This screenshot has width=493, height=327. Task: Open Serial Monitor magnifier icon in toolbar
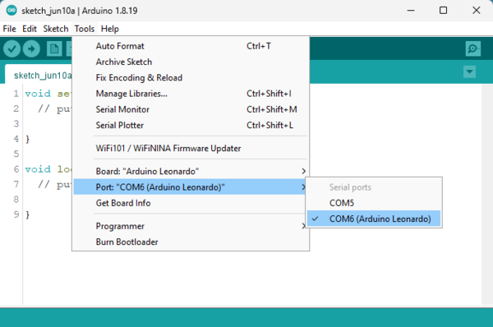point(473,48)
